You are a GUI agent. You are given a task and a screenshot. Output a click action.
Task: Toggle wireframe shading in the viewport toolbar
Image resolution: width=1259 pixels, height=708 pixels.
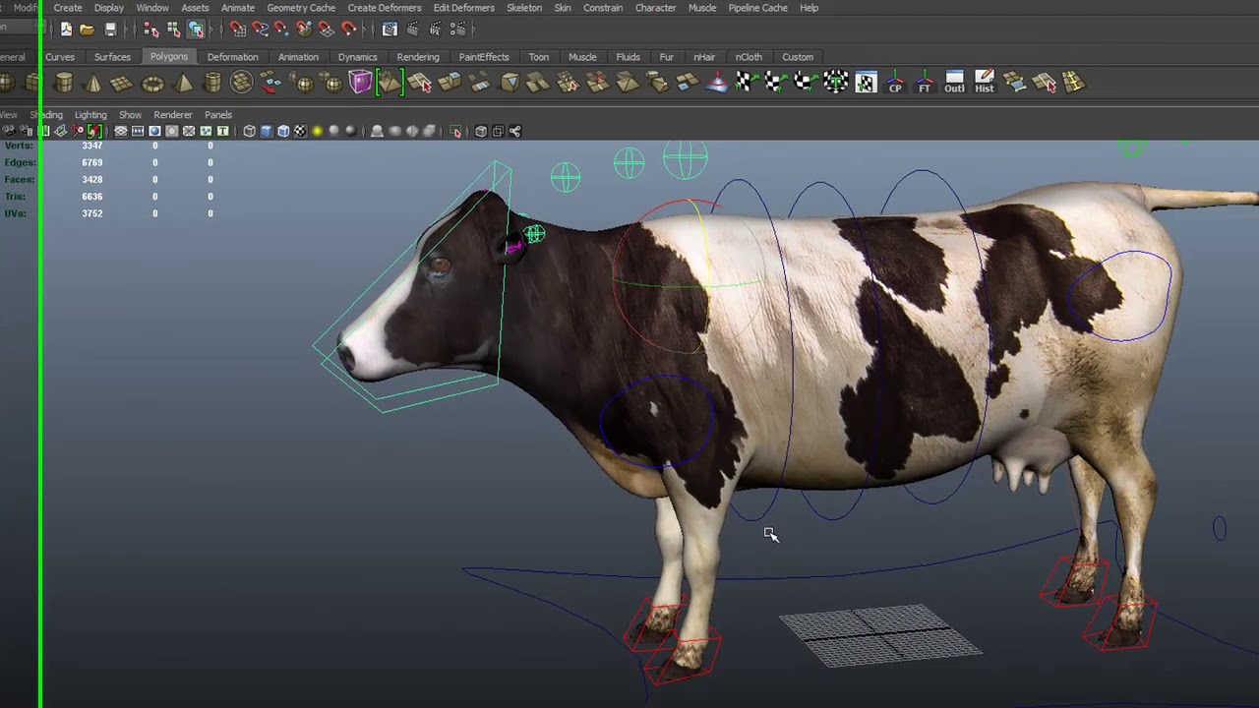(x=250, y=131)
